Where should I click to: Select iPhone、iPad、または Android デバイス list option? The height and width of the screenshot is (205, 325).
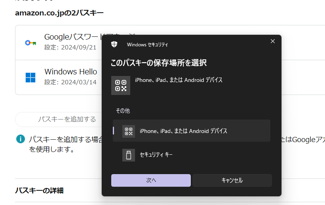pos(192,131)
